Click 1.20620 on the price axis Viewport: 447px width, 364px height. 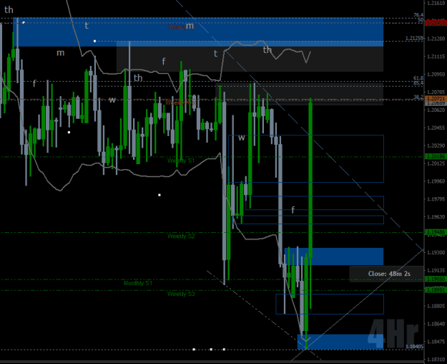436,110
